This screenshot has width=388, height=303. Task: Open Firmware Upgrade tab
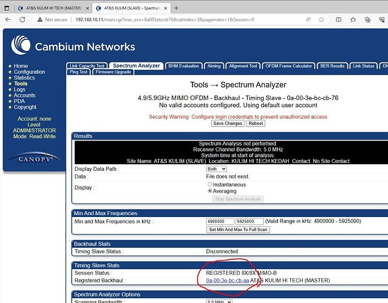pos(113,72)
